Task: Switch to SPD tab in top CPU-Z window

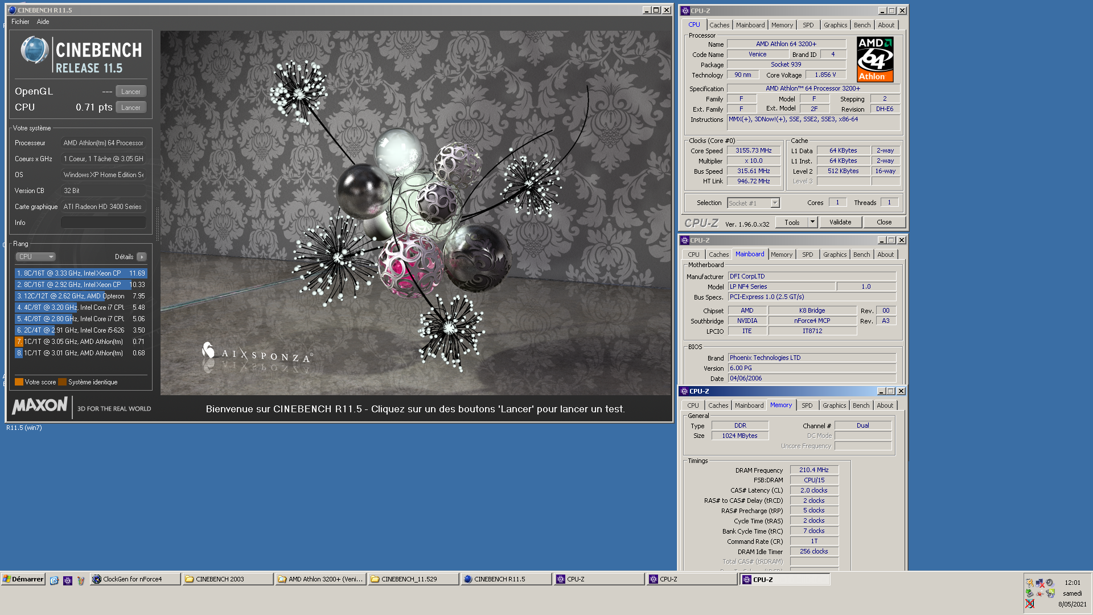Action: click(808, 25)
